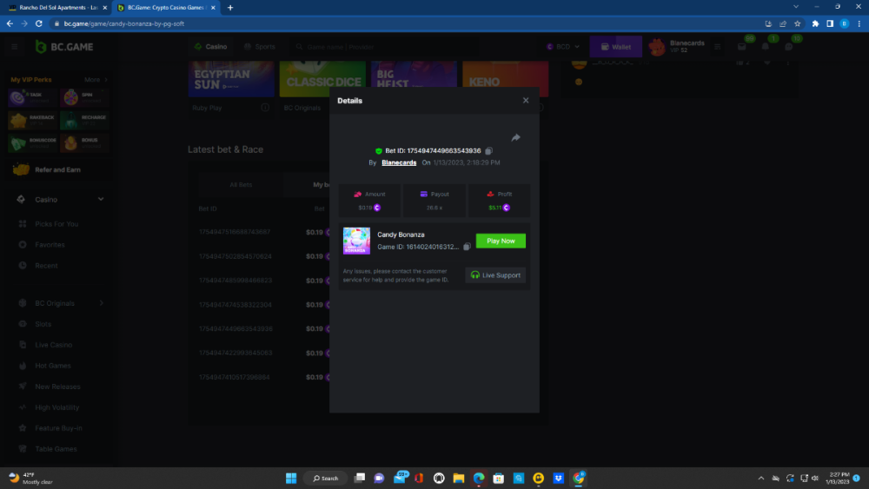Click the taskbar Search box
The height and width of the screenshot is (489, 869).
(326, 478)
